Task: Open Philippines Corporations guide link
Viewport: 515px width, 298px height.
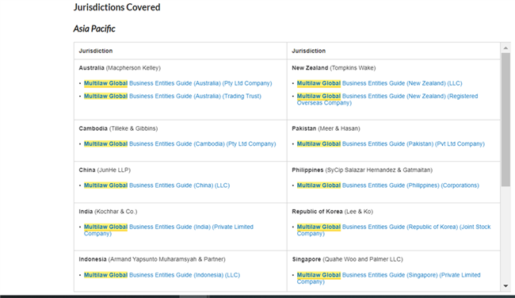Action: [388, 185]
